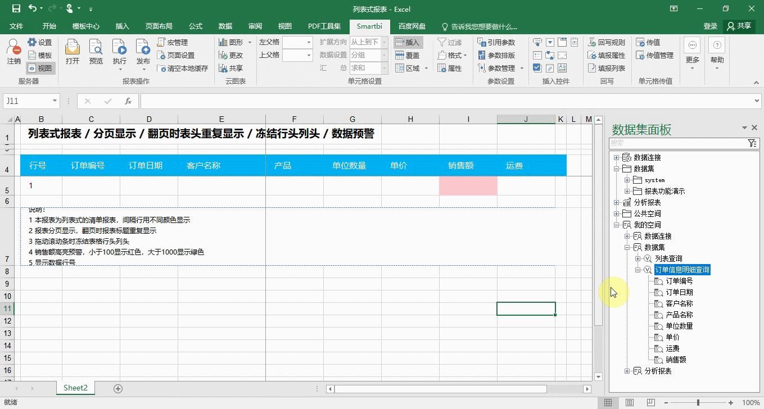Switch to Page Layout view in status bar
The height and width of the screenshot is (409, 764).
pyautogui.click(x=630, y=402)
